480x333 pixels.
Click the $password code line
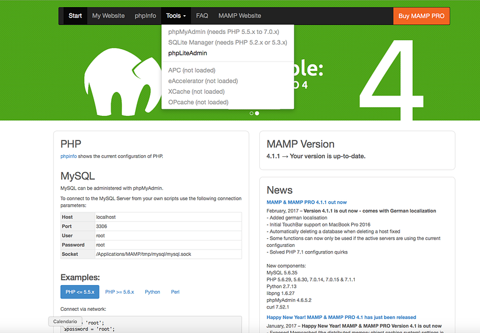89,329
